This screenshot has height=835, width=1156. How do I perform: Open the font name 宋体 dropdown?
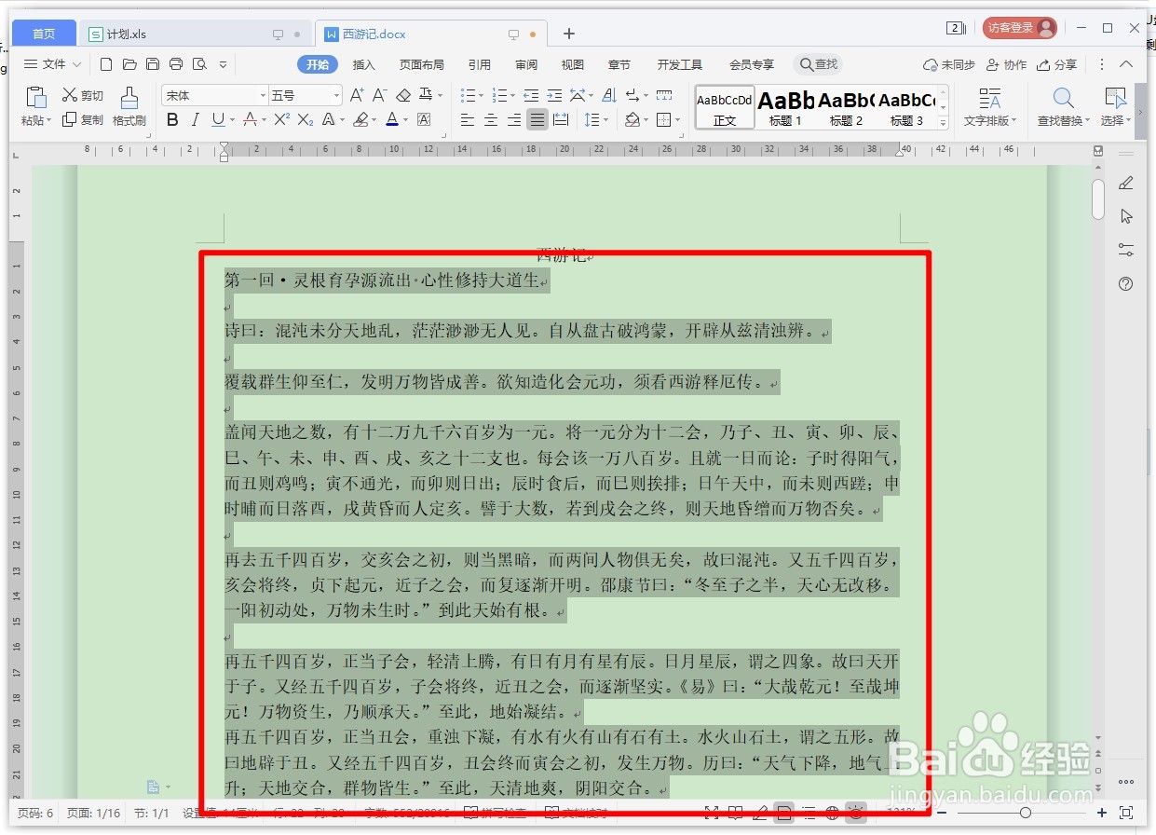(x=263, y=95)
